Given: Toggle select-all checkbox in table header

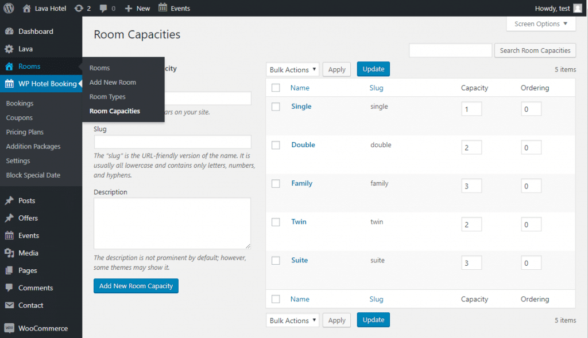Looking at the screenshot, I should click(x=276, y=88).
